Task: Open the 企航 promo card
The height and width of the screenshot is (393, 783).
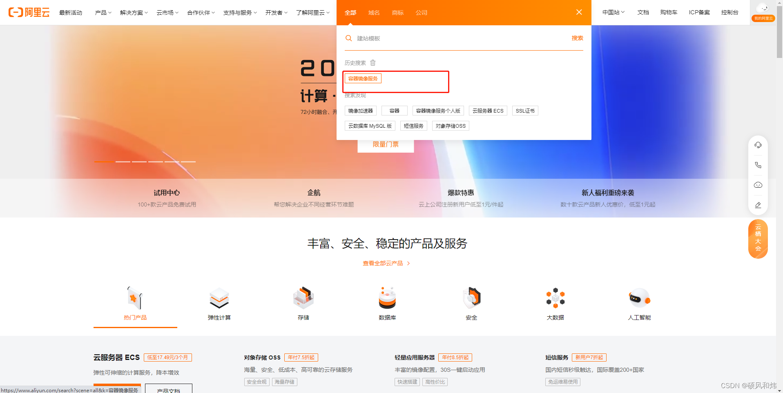Action: [314, 198]
